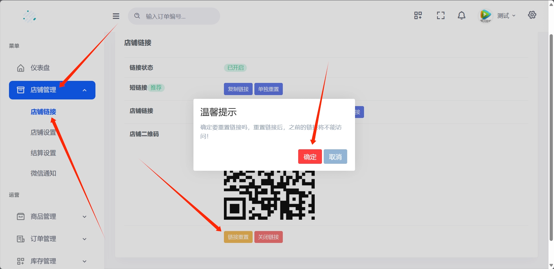Screen dimensions: 554x269
Task: Click the 温馨提示 dialog title
Action: tap(218, 112)
